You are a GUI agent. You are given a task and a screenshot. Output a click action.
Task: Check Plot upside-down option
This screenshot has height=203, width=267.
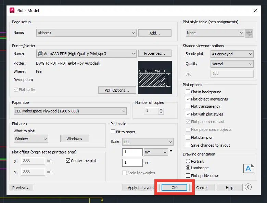click(188, 175)
